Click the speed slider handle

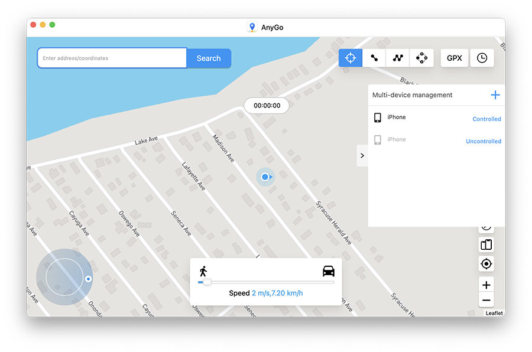(207, 282)
